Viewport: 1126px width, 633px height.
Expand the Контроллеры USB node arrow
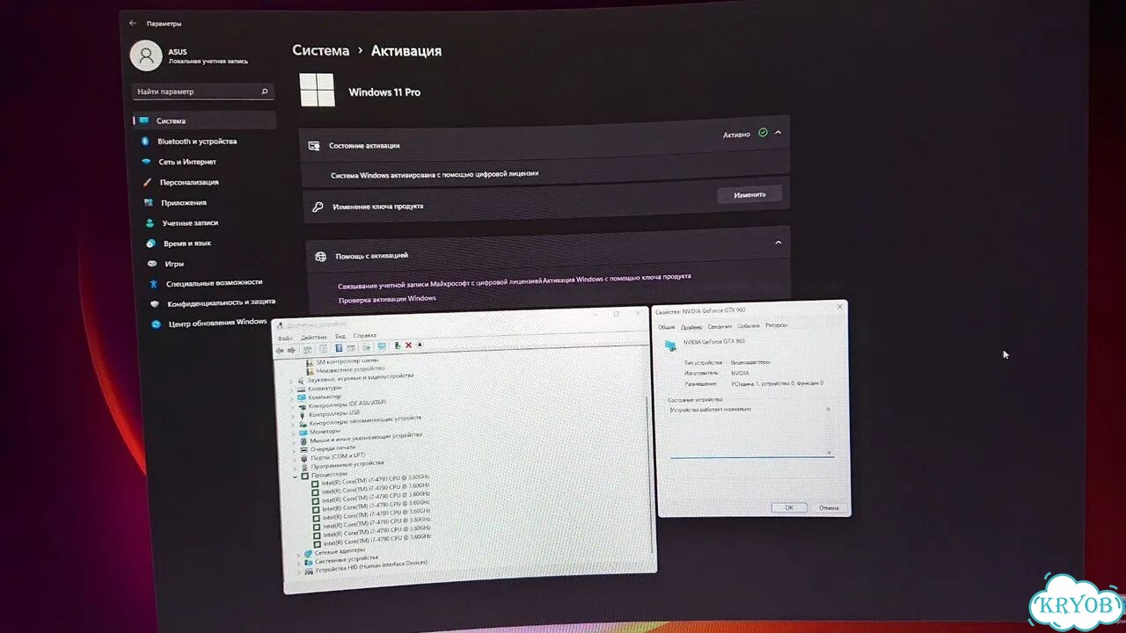pos(294,415)
